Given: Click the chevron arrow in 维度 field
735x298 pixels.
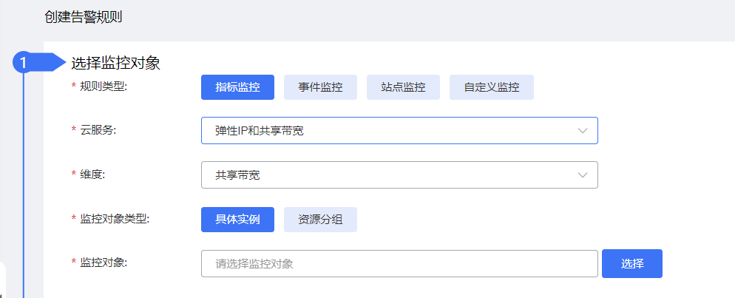Looking at the screenshot, I should (x=583, y=175).
